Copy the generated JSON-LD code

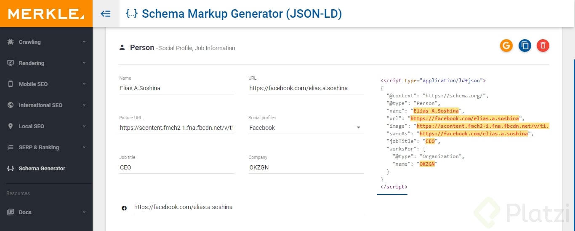(x=525, y=46)
